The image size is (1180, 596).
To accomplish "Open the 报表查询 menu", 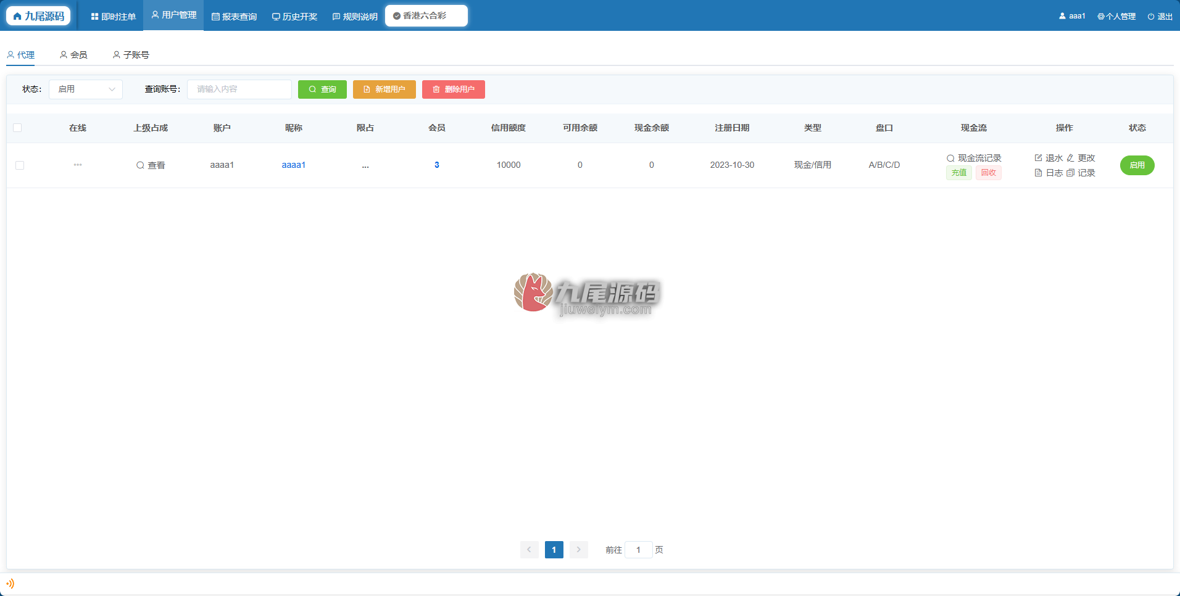I will [x=234, y=17].
